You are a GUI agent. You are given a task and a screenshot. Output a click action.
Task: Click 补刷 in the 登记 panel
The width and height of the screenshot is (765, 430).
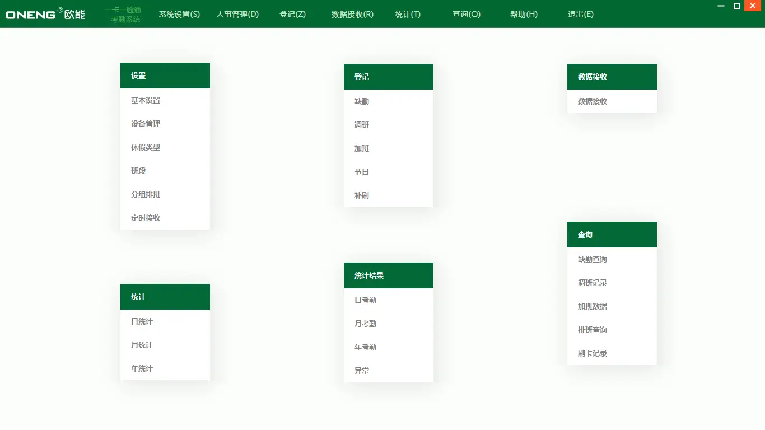362,195
